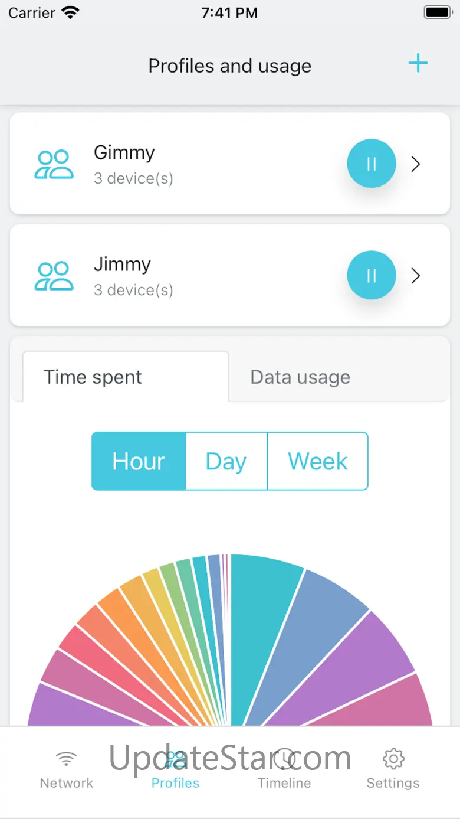Tap the plus icon to add profile
The image size is (460, 819).
418,63
